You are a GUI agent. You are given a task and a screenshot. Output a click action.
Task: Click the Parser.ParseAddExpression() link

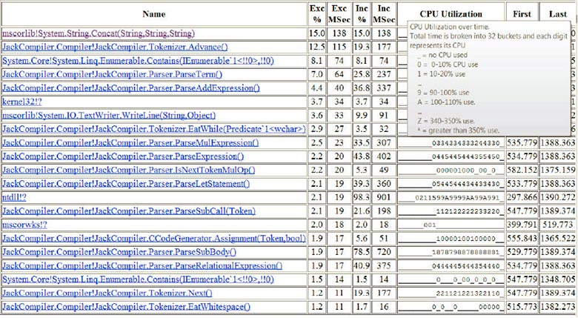click(131, 87)
